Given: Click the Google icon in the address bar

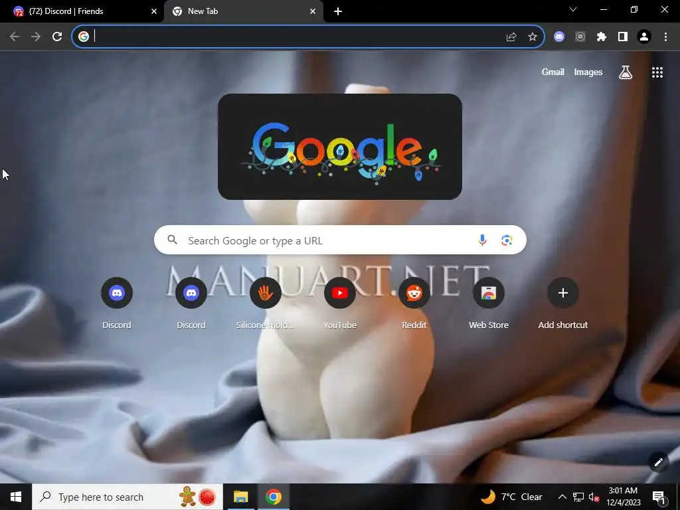Looking at the screenshot, I should click(84, 37).
